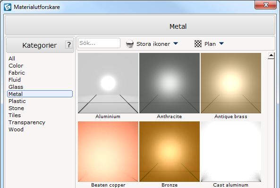This screenshot has width=280, height=188.
Task: Select the All category
Action: point(12,59)
